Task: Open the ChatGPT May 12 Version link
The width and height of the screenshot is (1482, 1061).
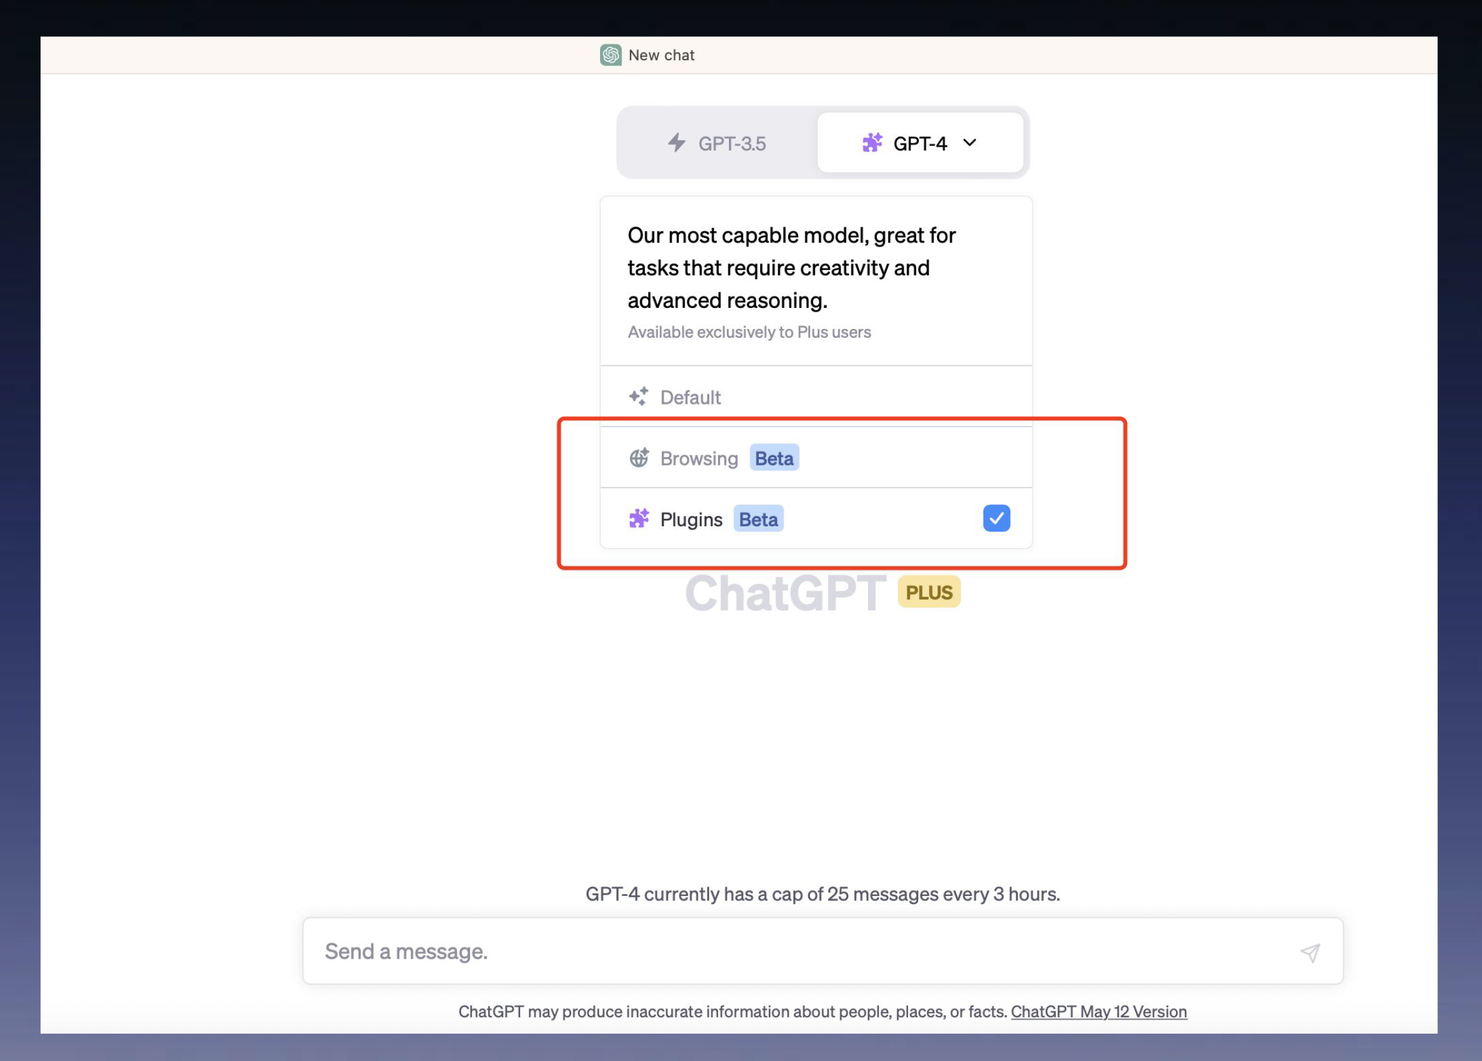Action: 1098,1011
